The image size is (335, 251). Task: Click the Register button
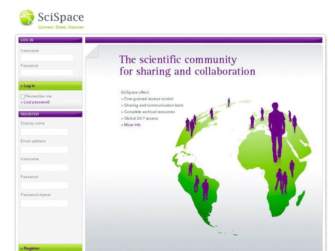tap(50, 248)
